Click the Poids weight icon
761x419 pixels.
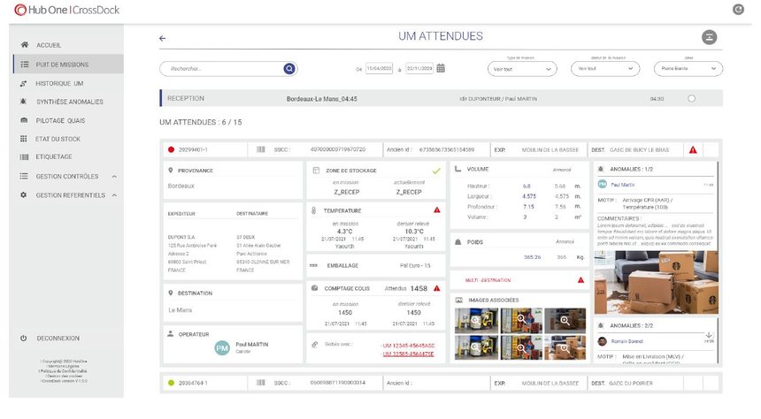(457, 241)
